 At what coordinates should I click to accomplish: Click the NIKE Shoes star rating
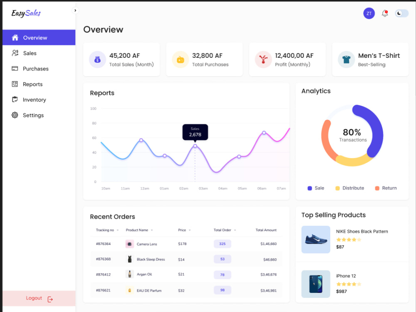349,240
